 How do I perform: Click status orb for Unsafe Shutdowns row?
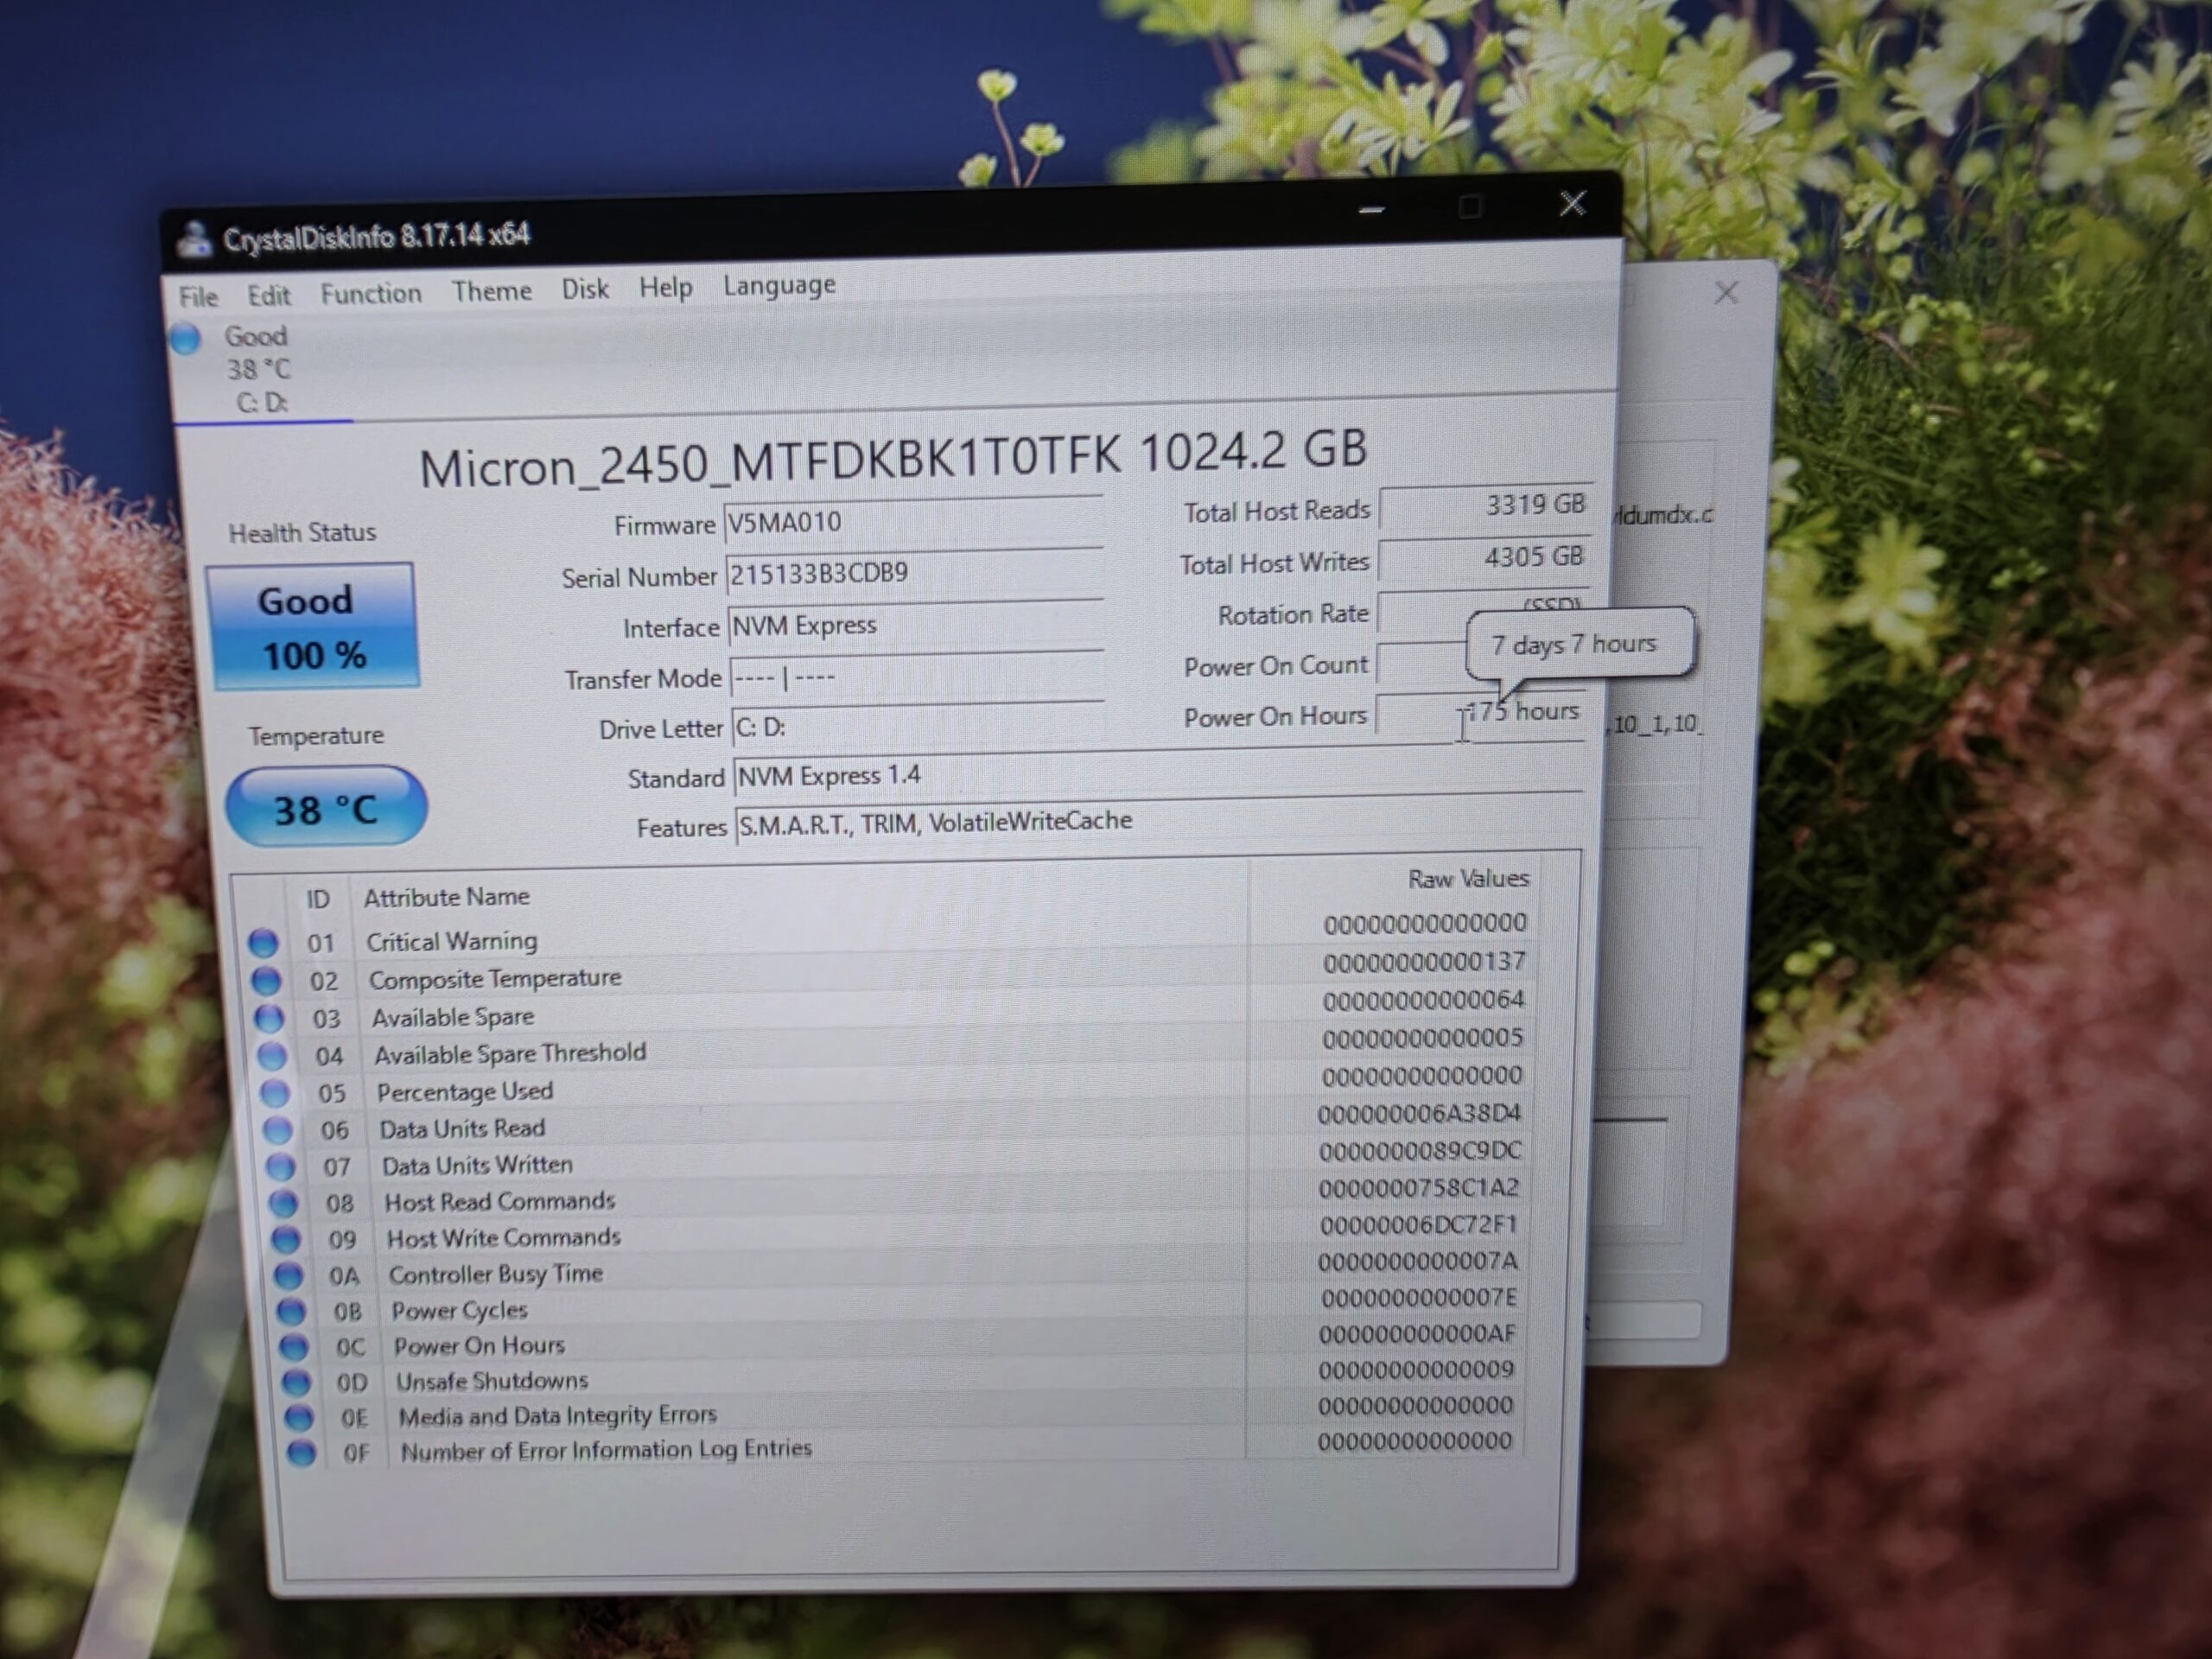pyautogui.click(x=297, y=1382)
